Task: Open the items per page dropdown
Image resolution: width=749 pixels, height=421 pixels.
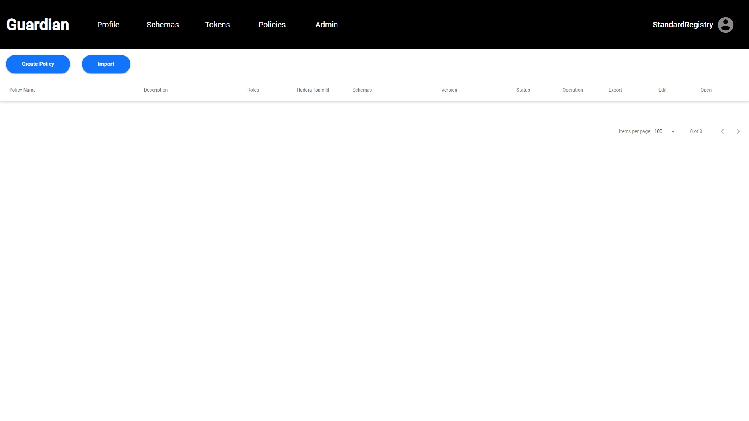Action: tap(665, 131)
